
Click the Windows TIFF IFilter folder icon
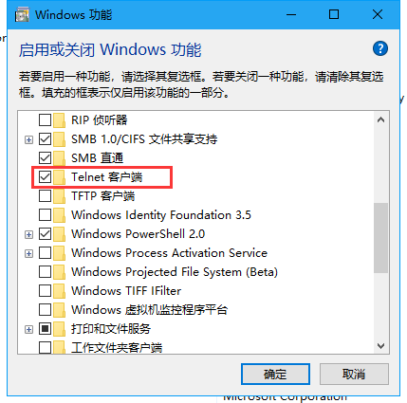59,291
